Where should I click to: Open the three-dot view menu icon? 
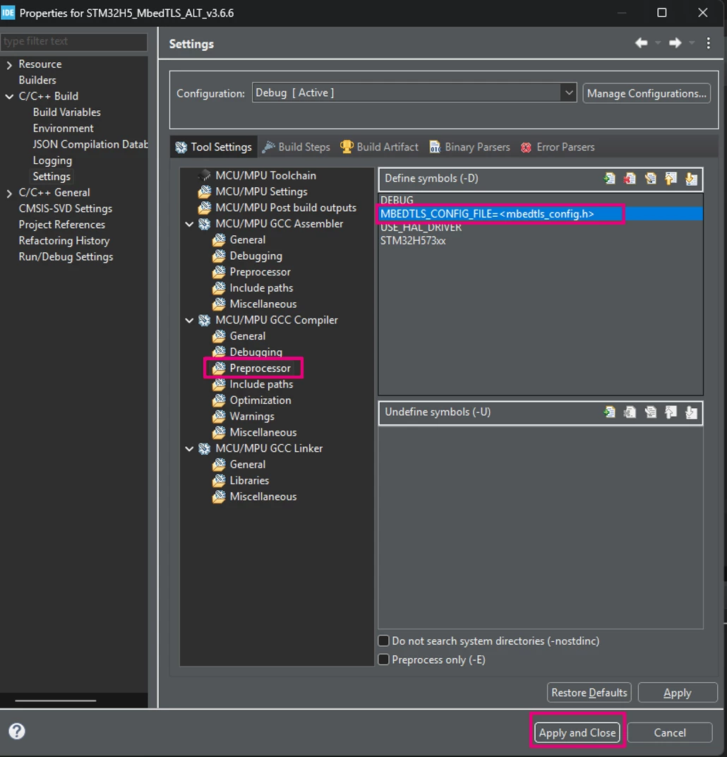708,43
